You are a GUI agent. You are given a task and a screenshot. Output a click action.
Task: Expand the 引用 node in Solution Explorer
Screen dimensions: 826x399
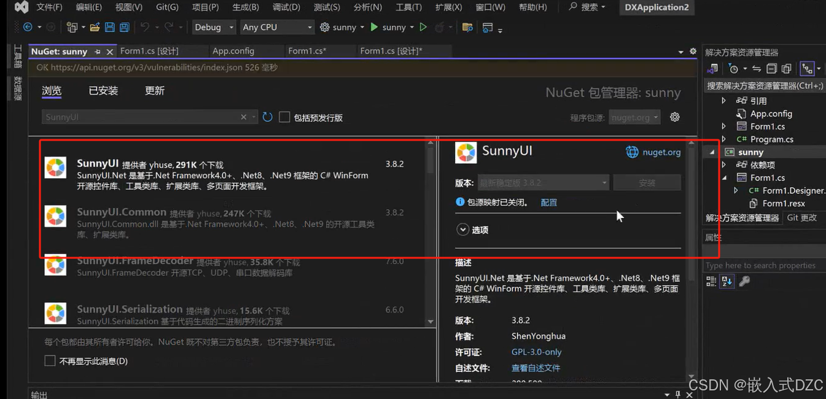click(723, 101)
